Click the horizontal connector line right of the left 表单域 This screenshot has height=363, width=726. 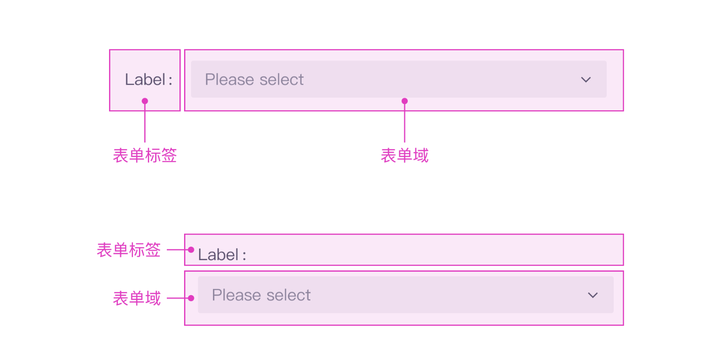click(177, 298)
